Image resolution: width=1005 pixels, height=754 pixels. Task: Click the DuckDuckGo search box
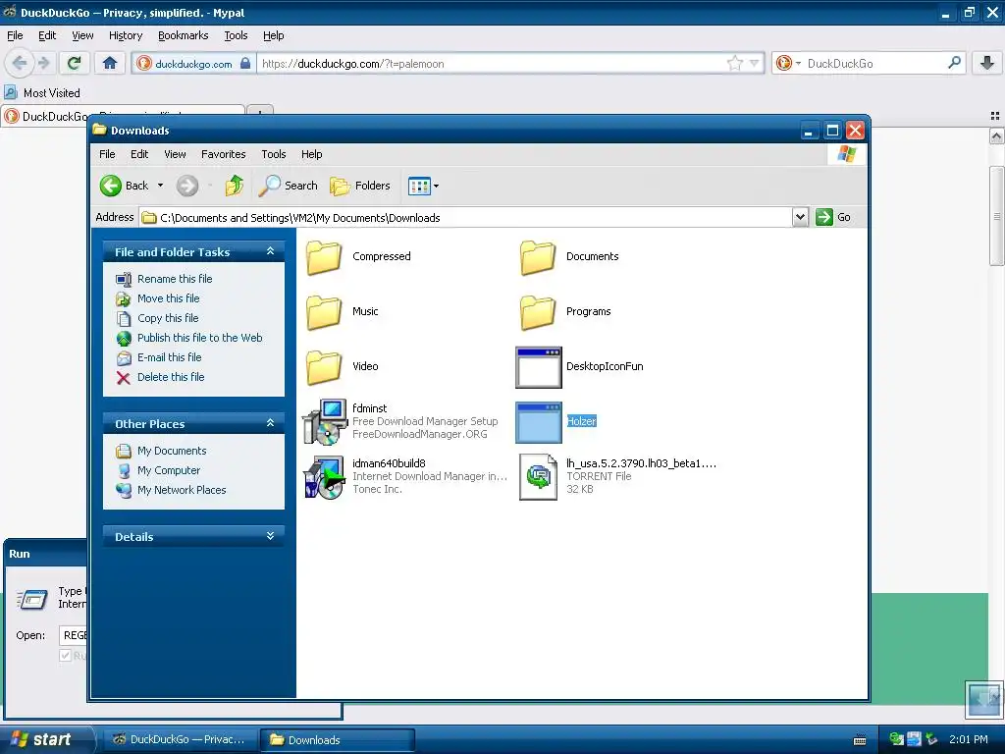tap(874, 64)
